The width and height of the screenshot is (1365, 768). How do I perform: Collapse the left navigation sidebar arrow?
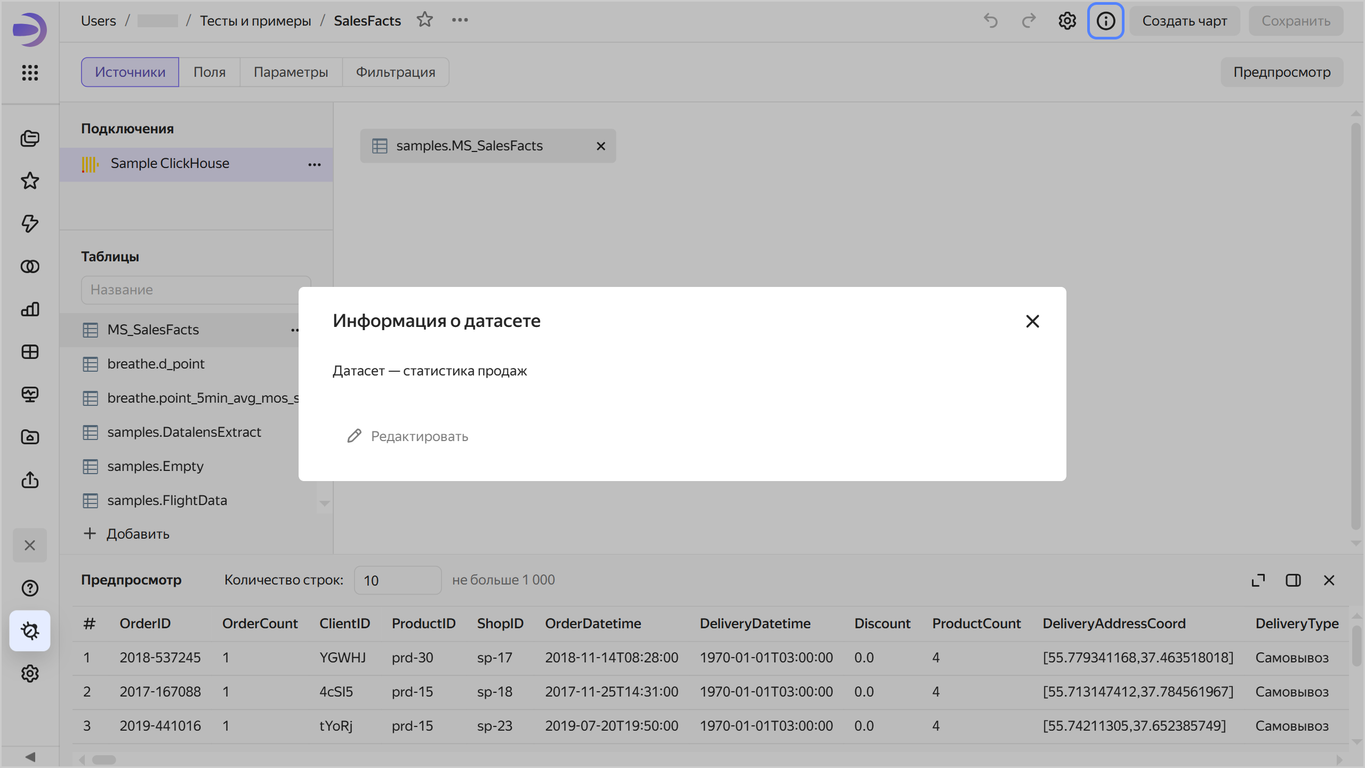click(x=30, y=757)
